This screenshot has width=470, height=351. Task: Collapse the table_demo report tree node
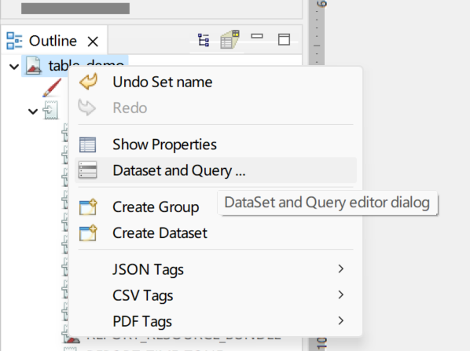tap(14, 67)
